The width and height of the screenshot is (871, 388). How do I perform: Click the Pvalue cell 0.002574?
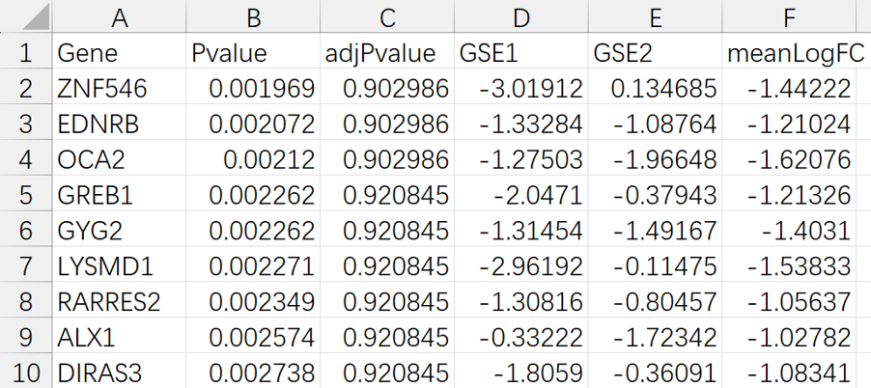[x=254, y=335]
